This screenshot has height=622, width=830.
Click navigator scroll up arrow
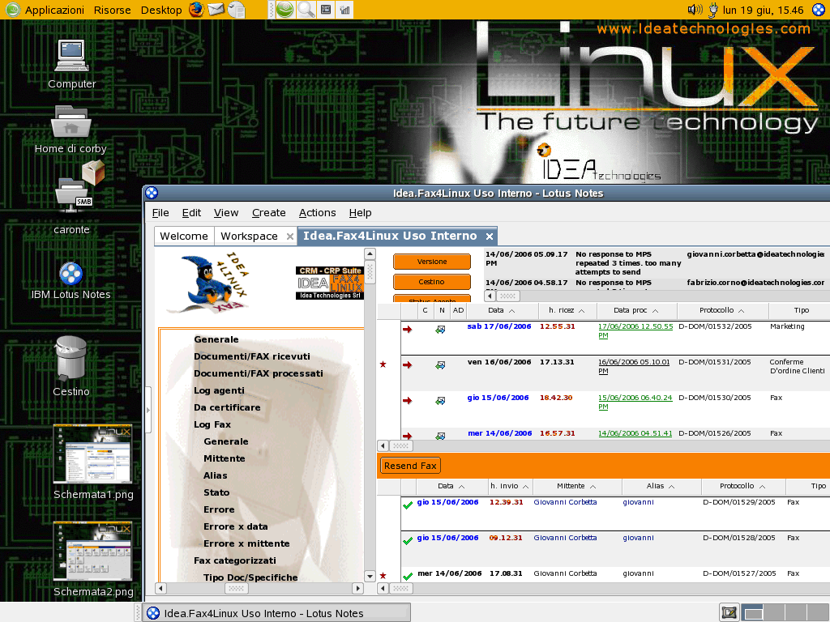[x=370, y=253]
